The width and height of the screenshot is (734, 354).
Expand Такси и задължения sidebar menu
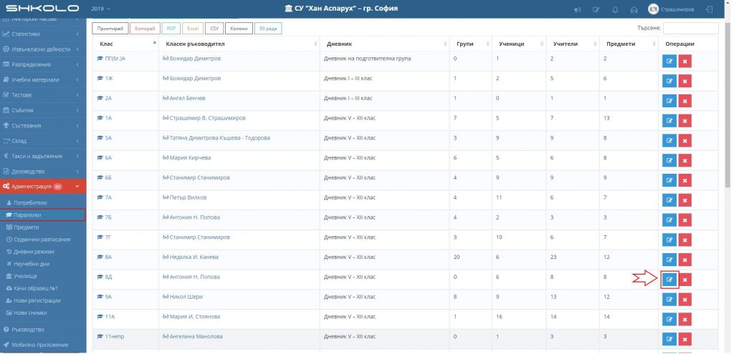click(43, 156)
